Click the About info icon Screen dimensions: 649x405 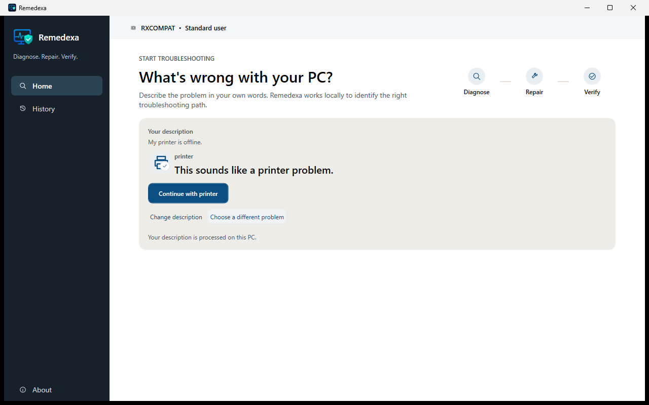(x=23, y=390)
